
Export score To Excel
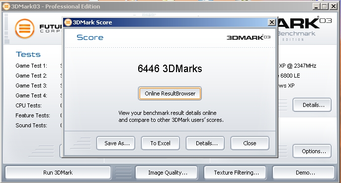point(161,143)
